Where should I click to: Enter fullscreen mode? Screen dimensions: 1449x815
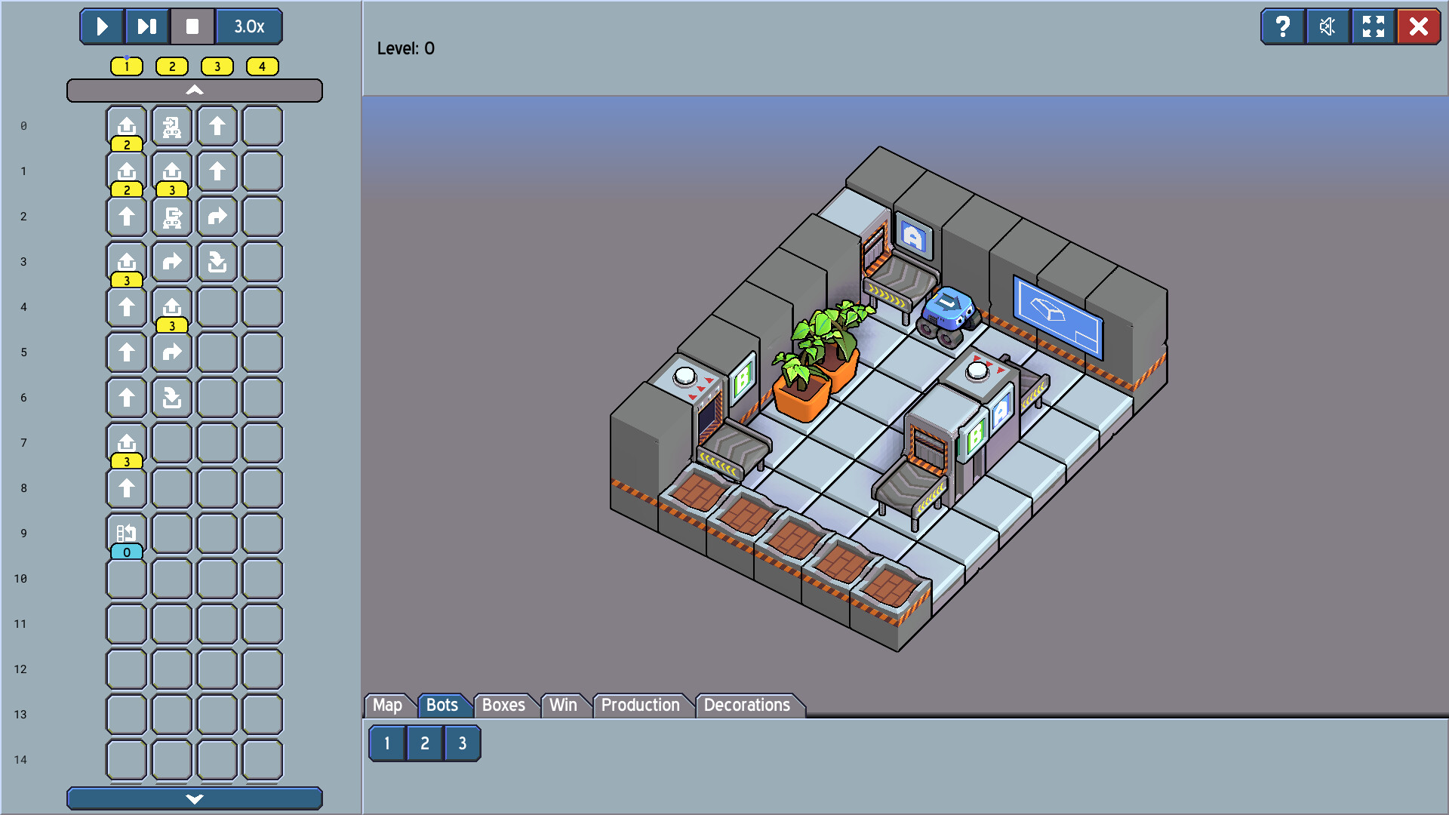[x=1374, y=26]
